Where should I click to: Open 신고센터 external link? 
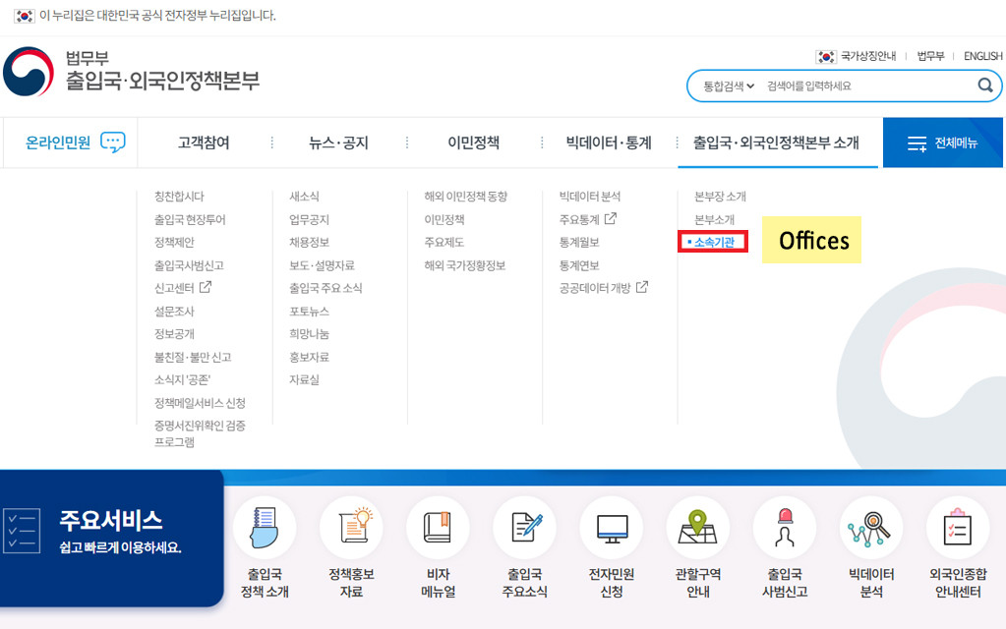182,288
